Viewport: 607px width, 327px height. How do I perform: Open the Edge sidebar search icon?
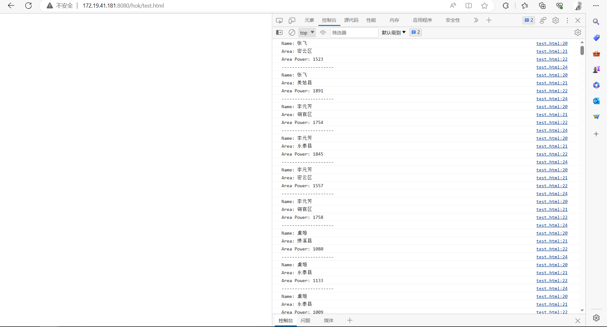point(596,22)
